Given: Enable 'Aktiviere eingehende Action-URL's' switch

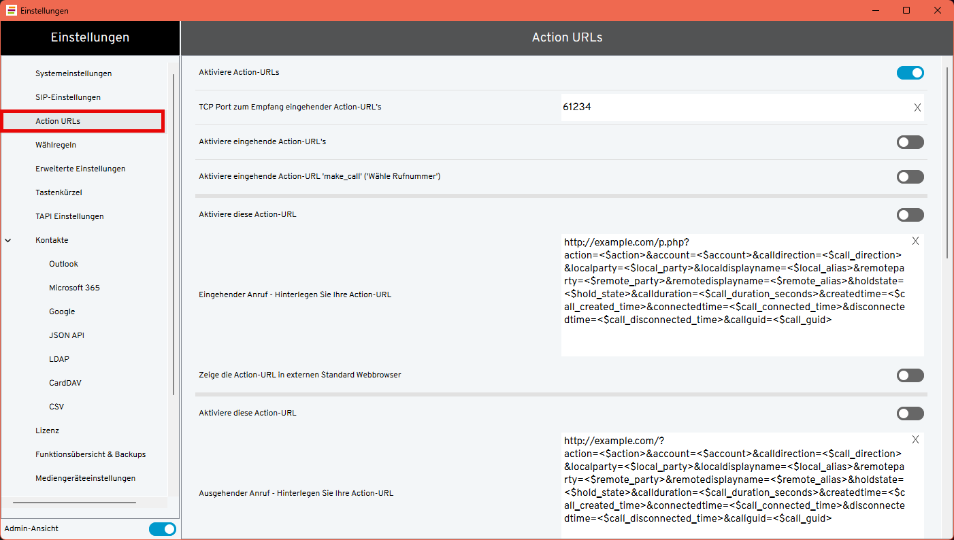Looking at the screenshot, I should [910, 142].
